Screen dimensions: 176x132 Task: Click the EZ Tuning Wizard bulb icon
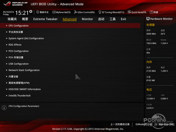click(100, 12)
